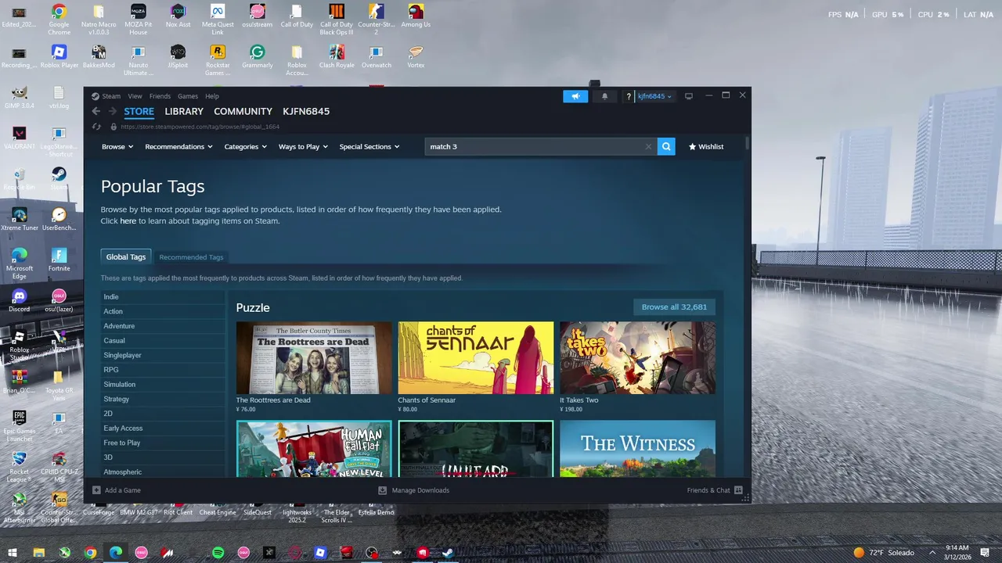Open the View menu
This screenshot has height=563, width=1002.
135,96
